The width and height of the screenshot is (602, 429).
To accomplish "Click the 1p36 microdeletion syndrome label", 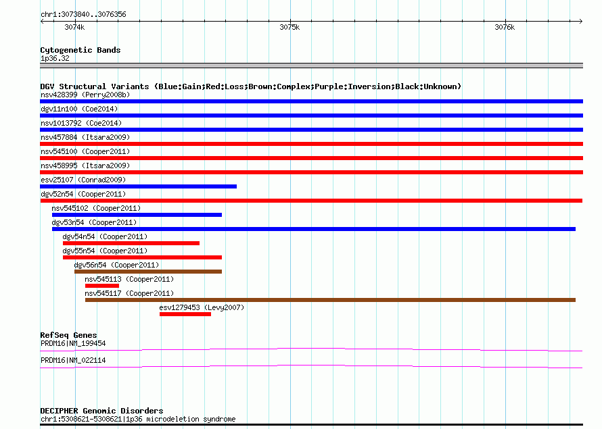I will click(x=138, y=419).
